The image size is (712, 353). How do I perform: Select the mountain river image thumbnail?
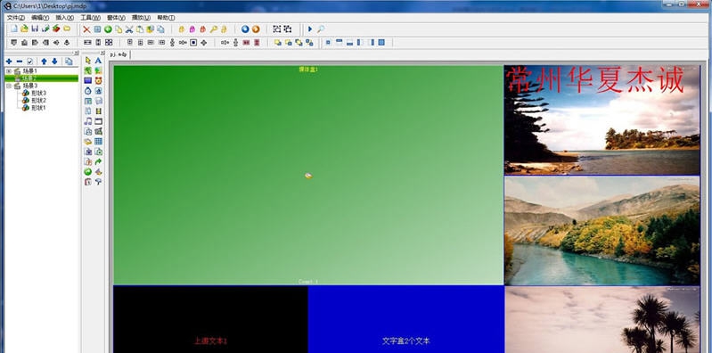pyautogui.click(x=602, y=230)
